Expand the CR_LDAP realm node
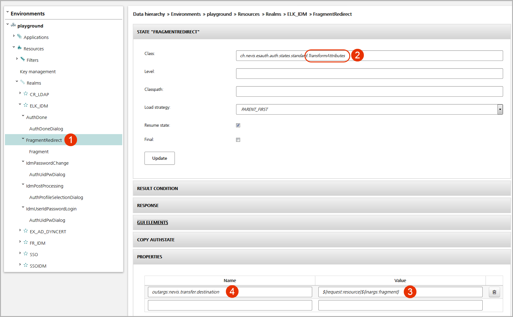 (20, 93)
